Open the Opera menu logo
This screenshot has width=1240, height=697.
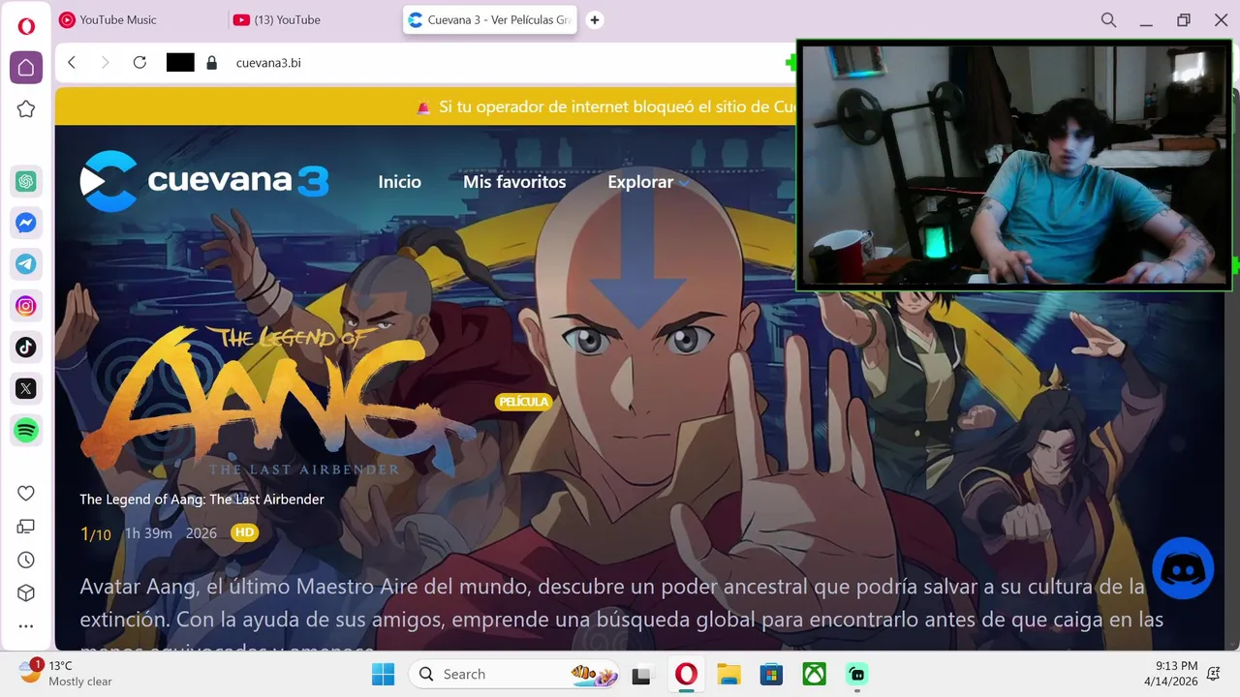(x=26, y=26)
